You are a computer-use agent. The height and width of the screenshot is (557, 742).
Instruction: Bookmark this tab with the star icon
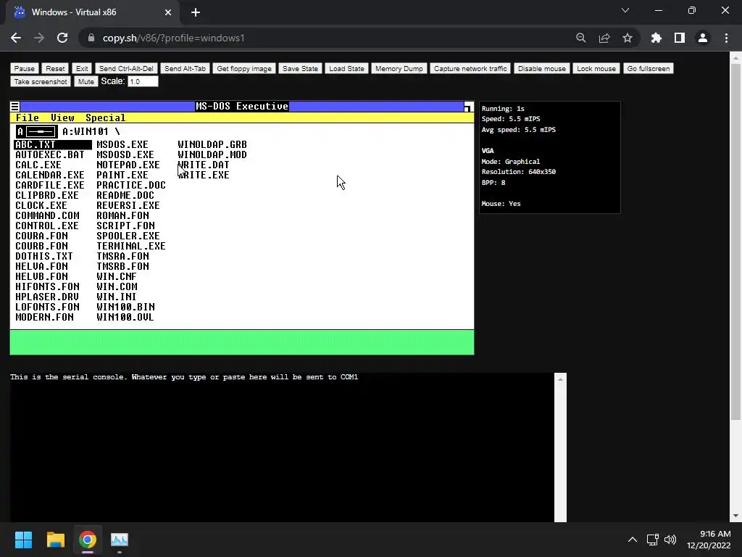point(628,38)
